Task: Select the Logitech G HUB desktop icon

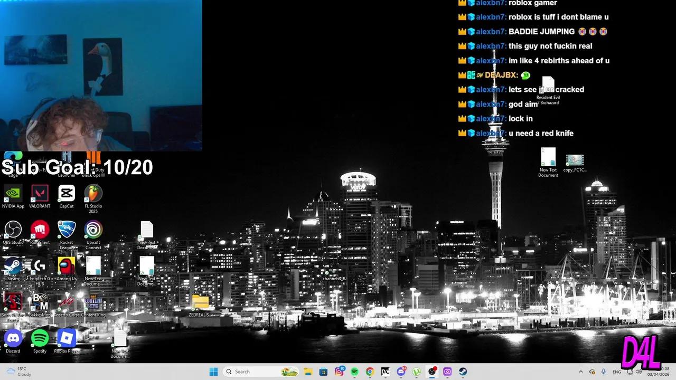Action: (40, 267)
